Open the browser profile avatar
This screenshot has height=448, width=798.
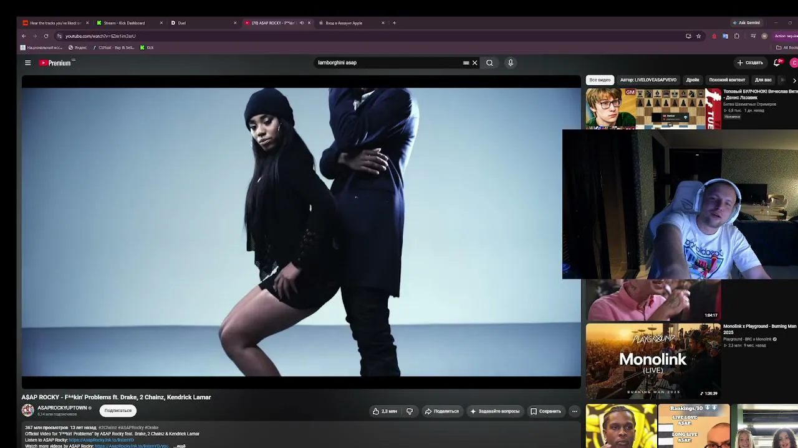click(764, 36)
